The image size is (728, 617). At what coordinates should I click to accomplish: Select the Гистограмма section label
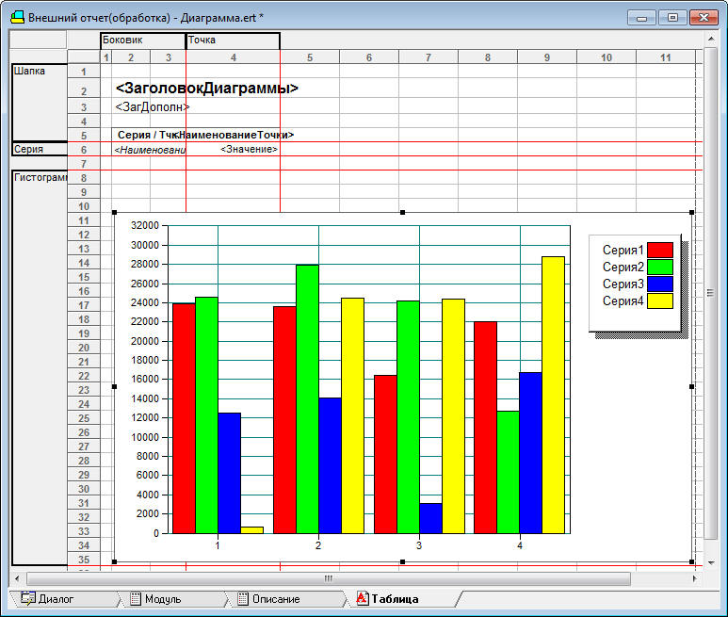[x=40, y=177]
